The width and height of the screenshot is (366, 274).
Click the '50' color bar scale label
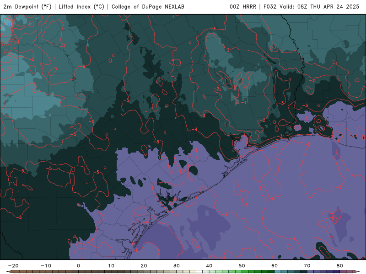coord(242,266)
